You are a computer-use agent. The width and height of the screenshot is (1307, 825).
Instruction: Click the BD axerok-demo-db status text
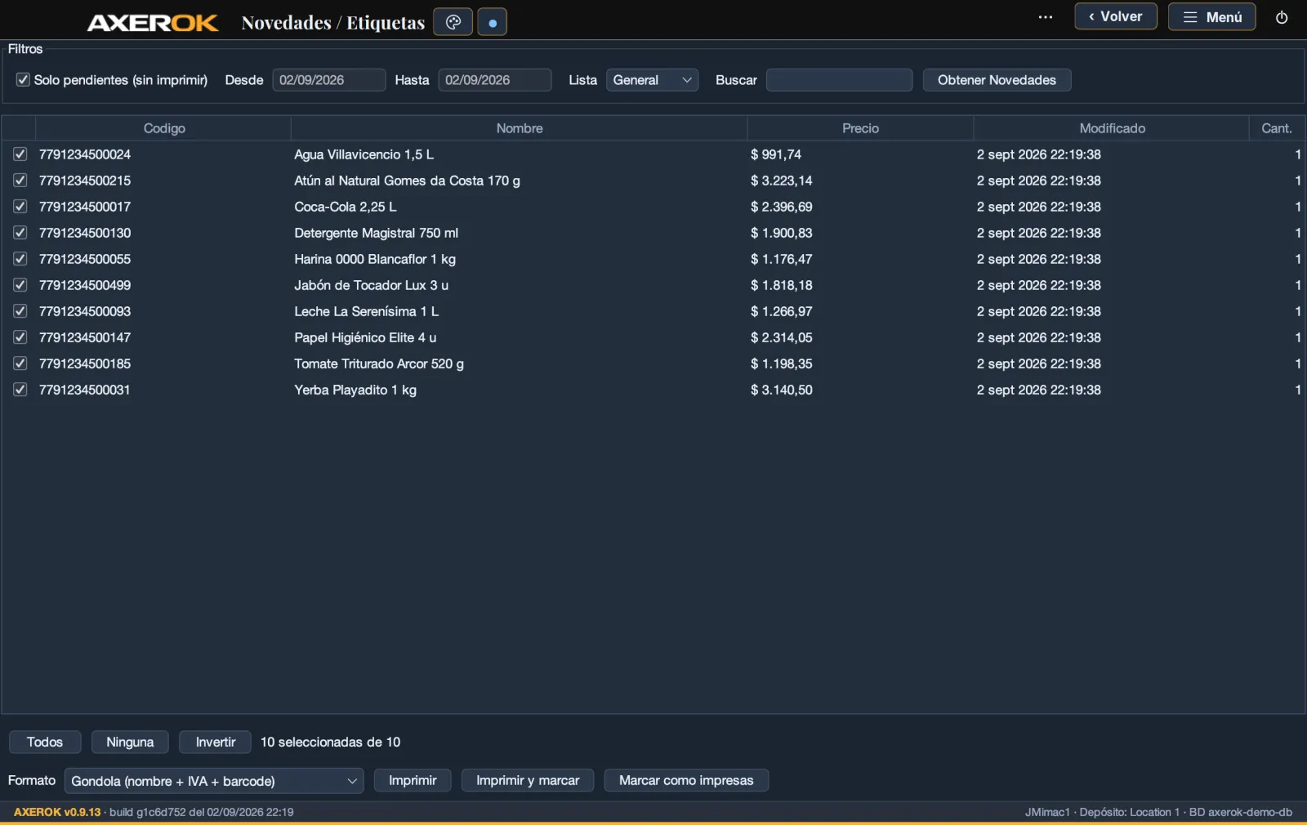1241,812
